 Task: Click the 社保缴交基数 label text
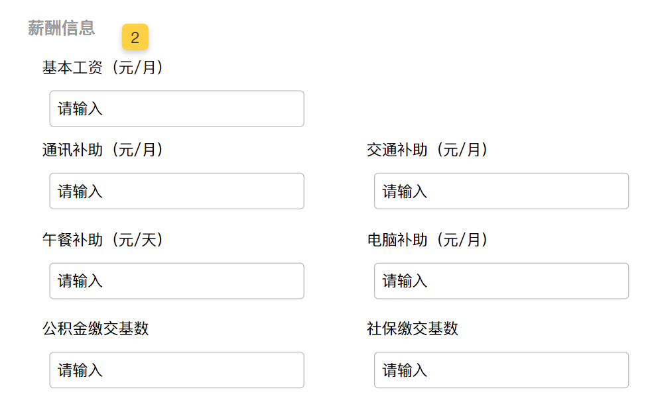(x=413, y=329)
